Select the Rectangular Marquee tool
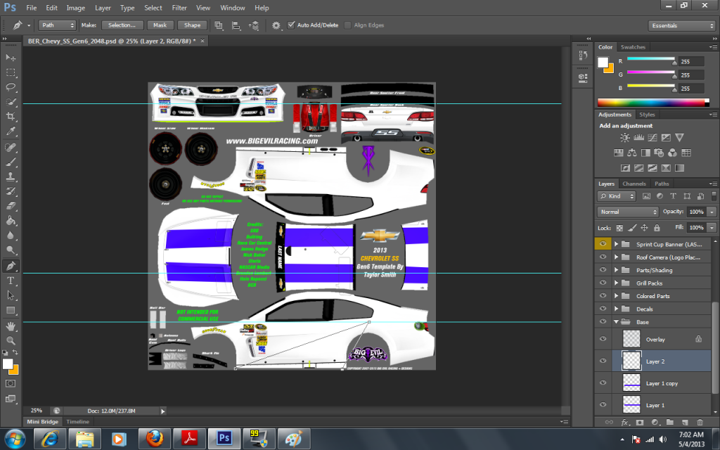 pos(11,72)
